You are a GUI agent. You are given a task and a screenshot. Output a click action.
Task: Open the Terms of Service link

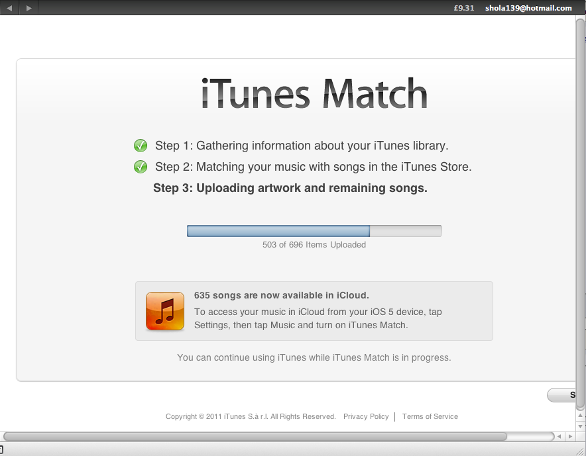pyautogui.click(x=430, y=416)
